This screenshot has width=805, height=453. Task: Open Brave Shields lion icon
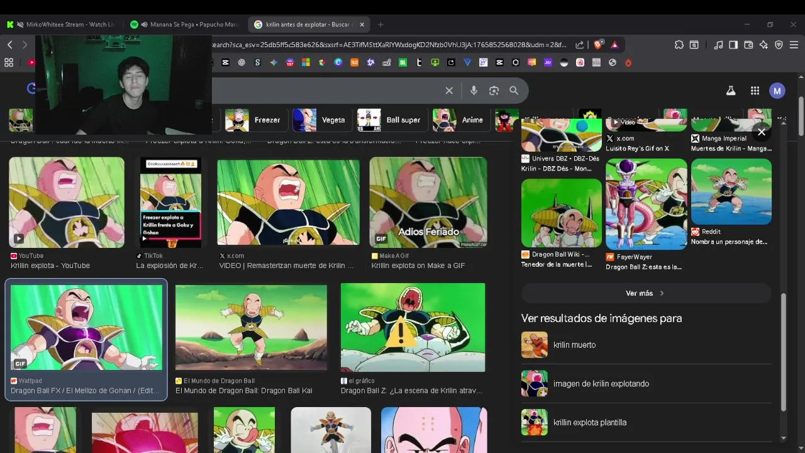pyautogui.click(x=598, y=45)
